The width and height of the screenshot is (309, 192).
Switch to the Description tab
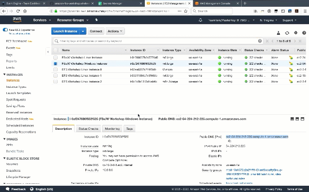click(63, 129)
